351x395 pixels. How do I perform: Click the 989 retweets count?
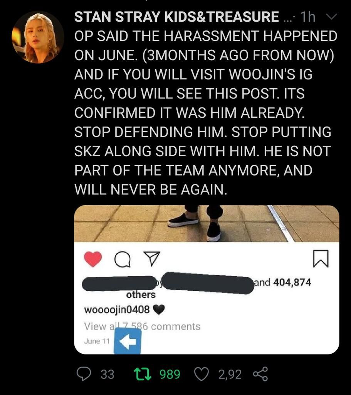pos(170,374)
